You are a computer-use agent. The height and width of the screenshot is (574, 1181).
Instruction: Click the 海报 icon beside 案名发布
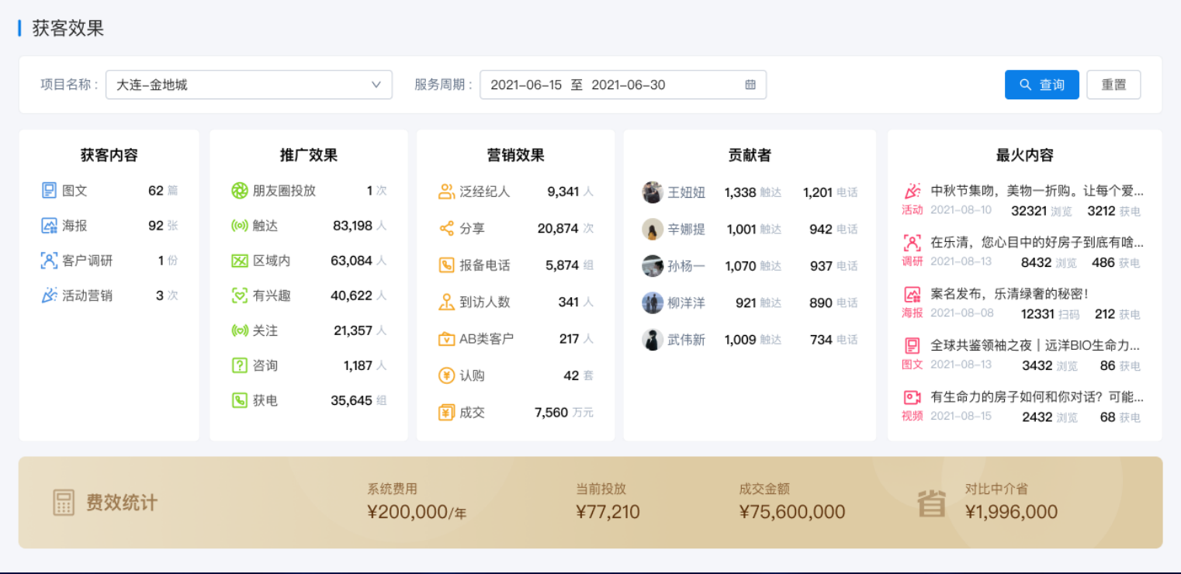(x=913, y=294)
